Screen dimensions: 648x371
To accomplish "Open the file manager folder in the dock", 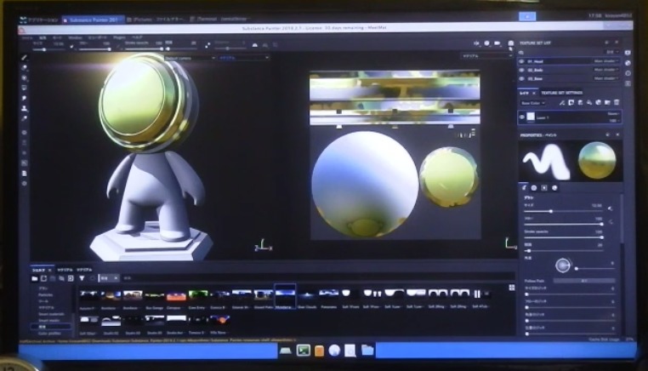I will point(367,351).
